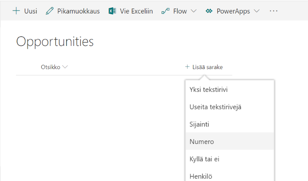The height and width of the screenshot is (181, 308).
Task: Click the Flow icon in the toolbar
Action: (166, 11)
